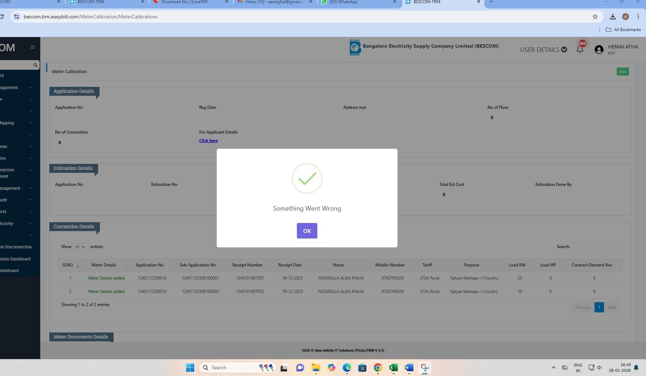Open the notifications bell icon
646x376 pixels.
click(x=580, y=49)
